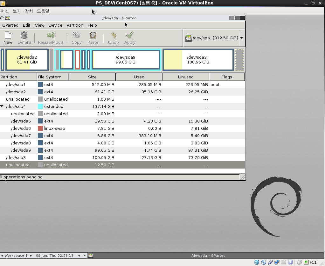Select the 1.00 MiB unallocated row

point(122,99)
